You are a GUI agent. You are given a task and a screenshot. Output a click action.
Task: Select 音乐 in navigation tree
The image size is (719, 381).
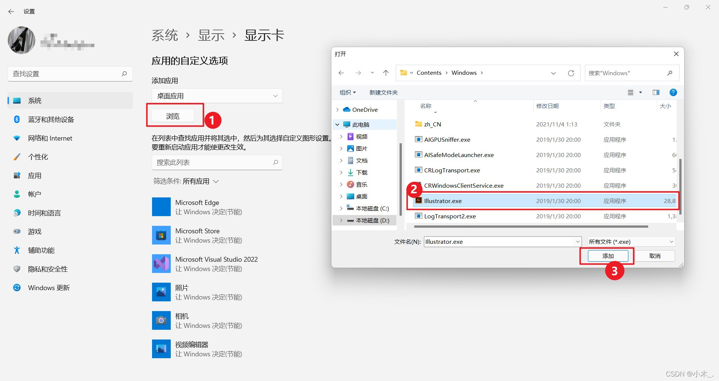pyautogui.click(x=361, y=184)
